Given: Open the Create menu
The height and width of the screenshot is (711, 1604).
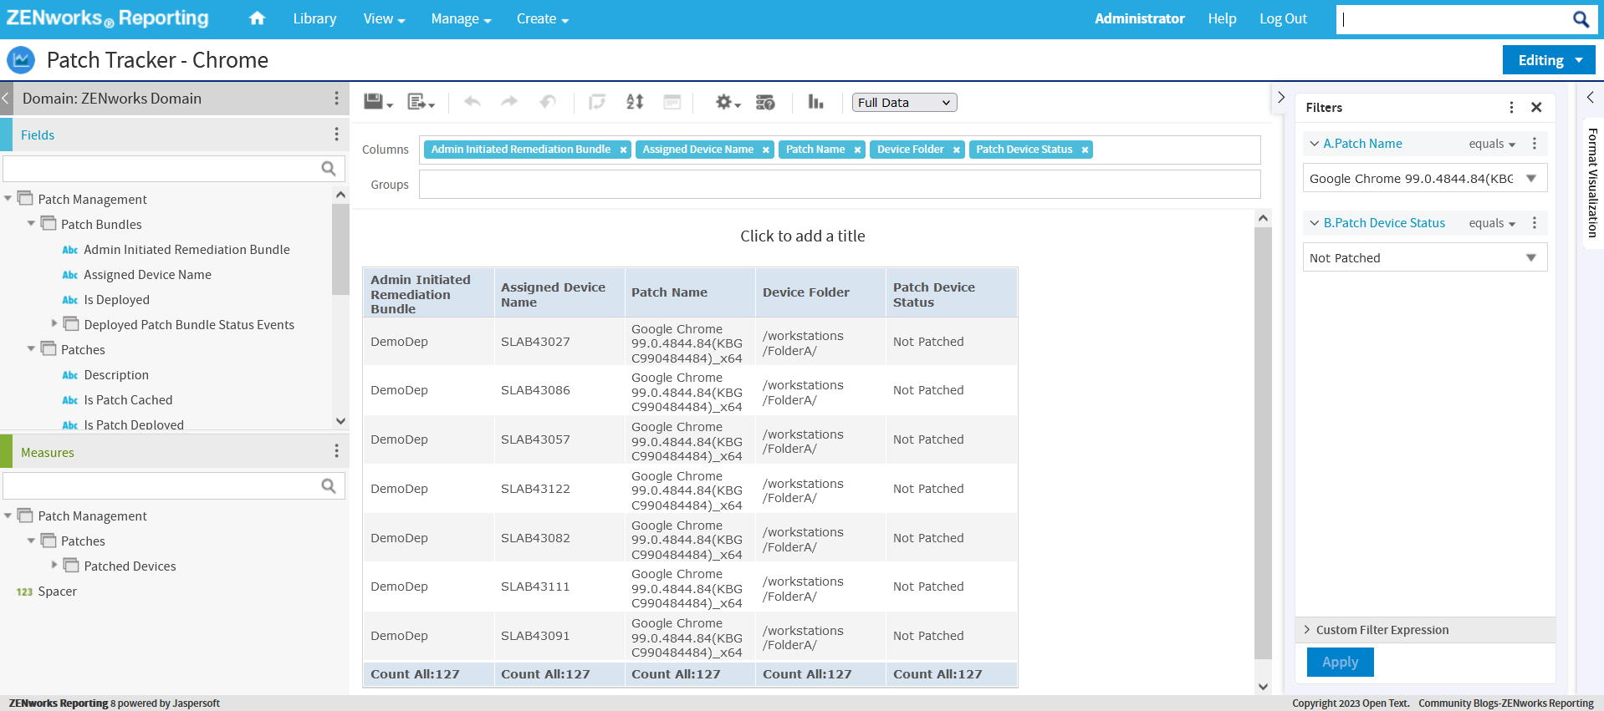Looking at the screenshot, I should click(x=542, y=18).
